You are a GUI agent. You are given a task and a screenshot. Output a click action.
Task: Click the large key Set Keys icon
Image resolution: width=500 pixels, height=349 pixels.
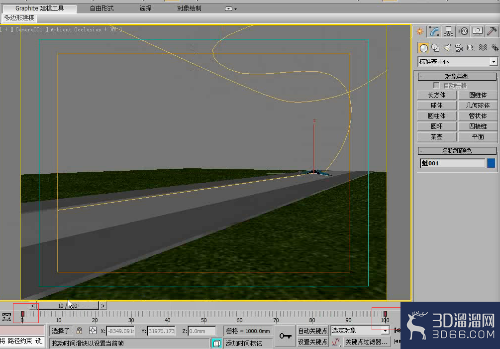click(x=286, y=336)
